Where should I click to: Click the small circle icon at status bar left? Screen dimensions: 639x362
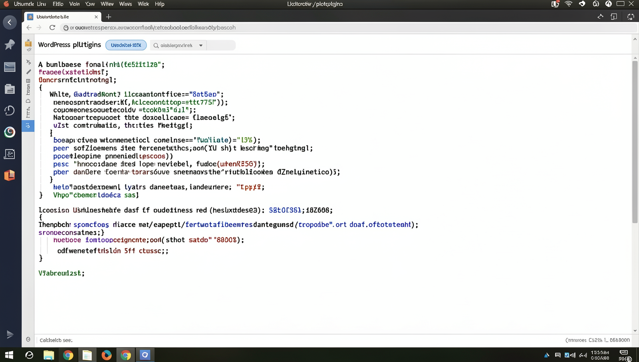pyautogui.click(x=28, y=340)
